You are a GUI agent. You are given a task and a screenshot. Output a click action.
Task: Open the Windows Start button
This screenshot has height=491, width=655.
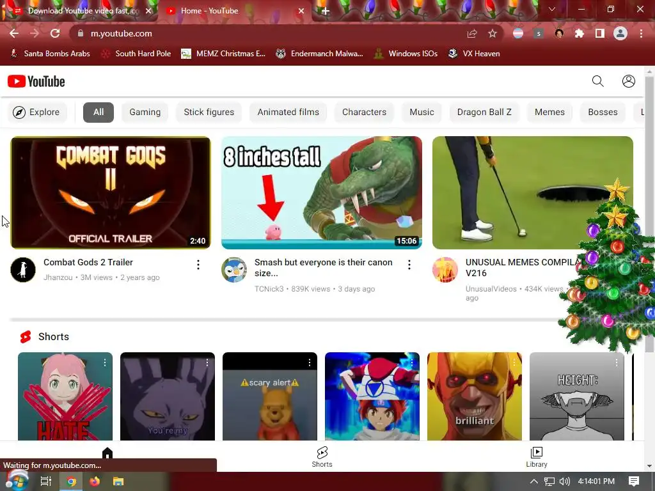coord(17,481)
